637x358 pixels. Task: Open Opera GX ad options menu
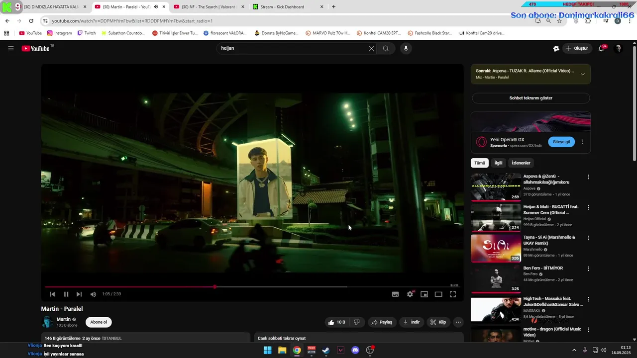point(583,142)
